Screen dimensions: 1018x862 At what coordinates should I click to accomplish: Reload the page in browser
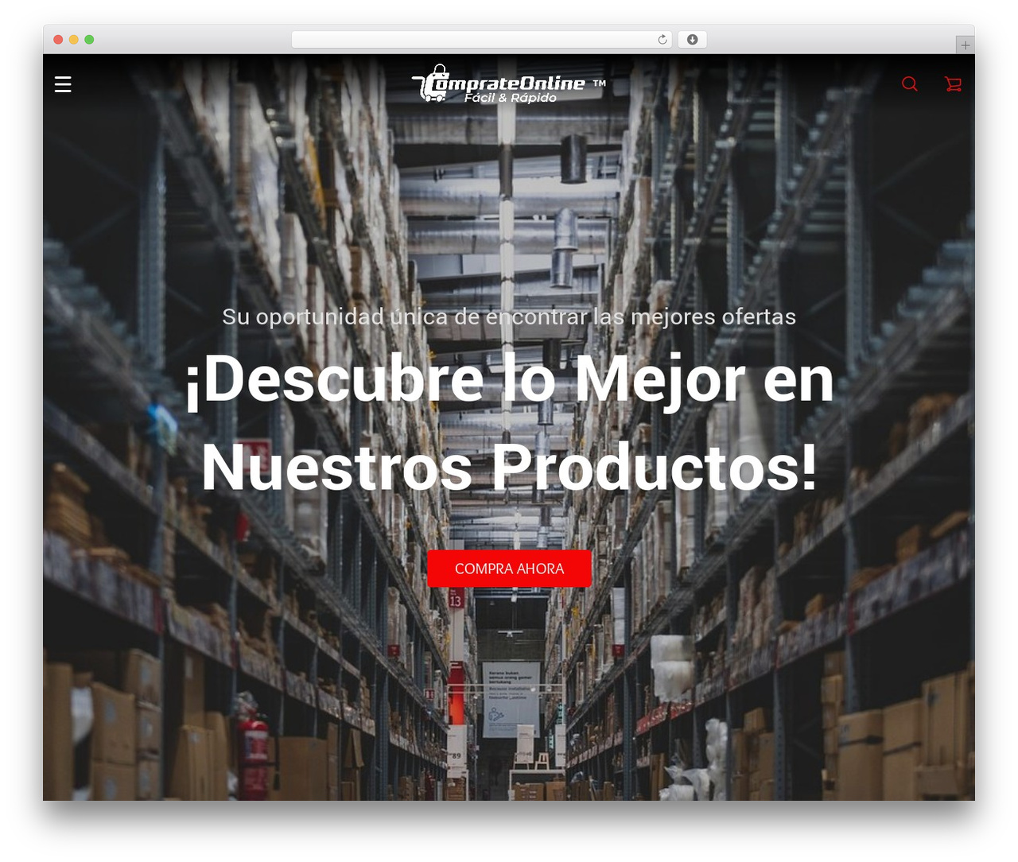(662, 40)
